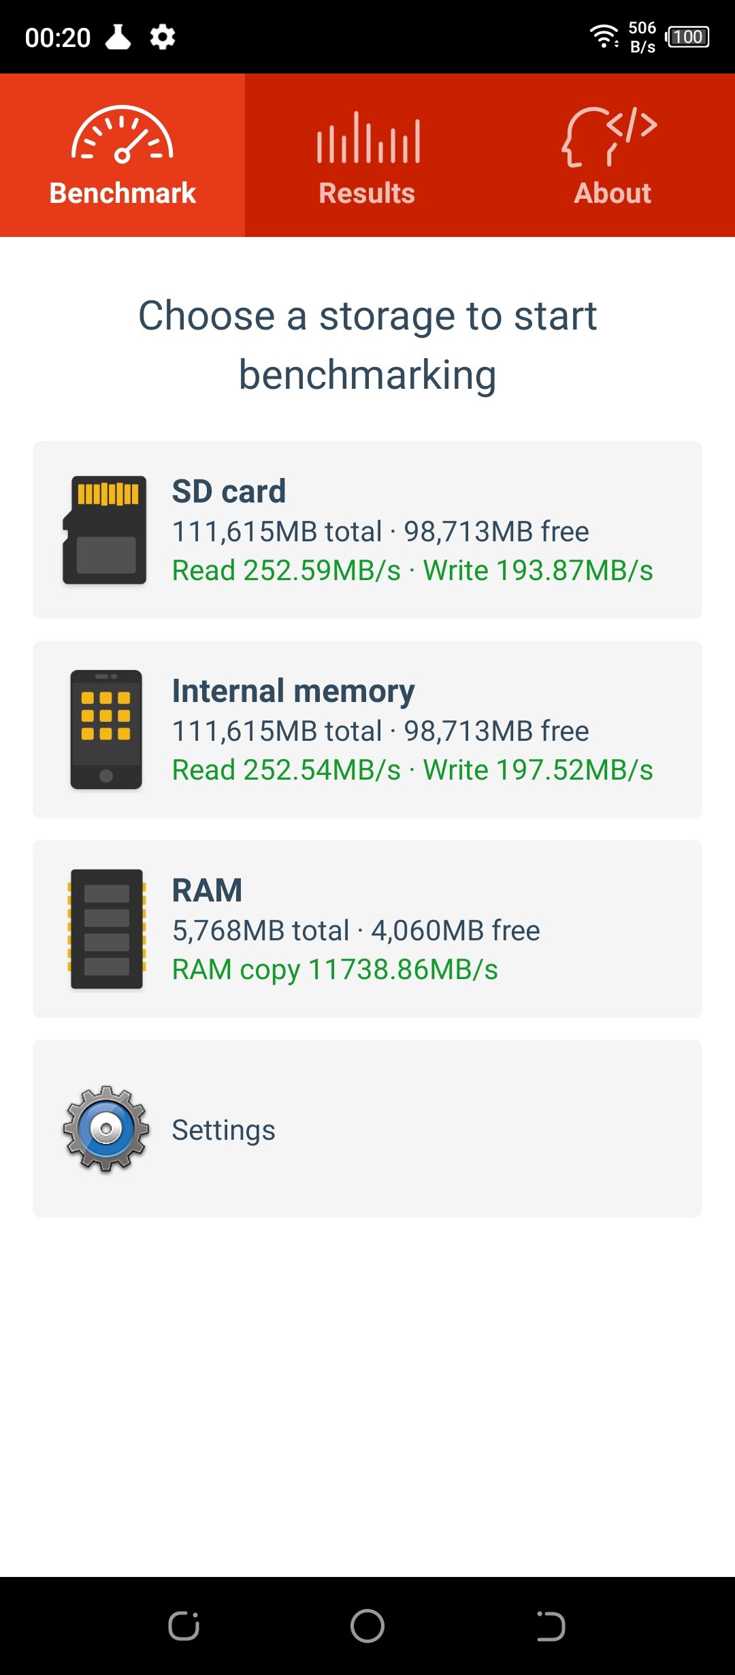Tap the RAM copy speed result

(335, 970)
